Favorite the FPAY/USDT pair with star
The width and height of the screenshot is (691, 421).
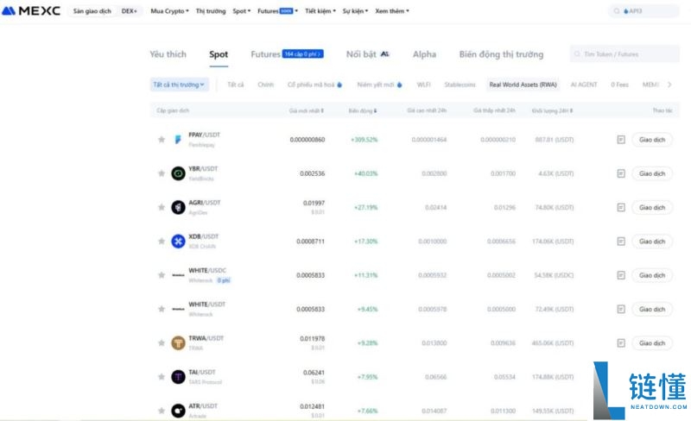coord(161,140)
